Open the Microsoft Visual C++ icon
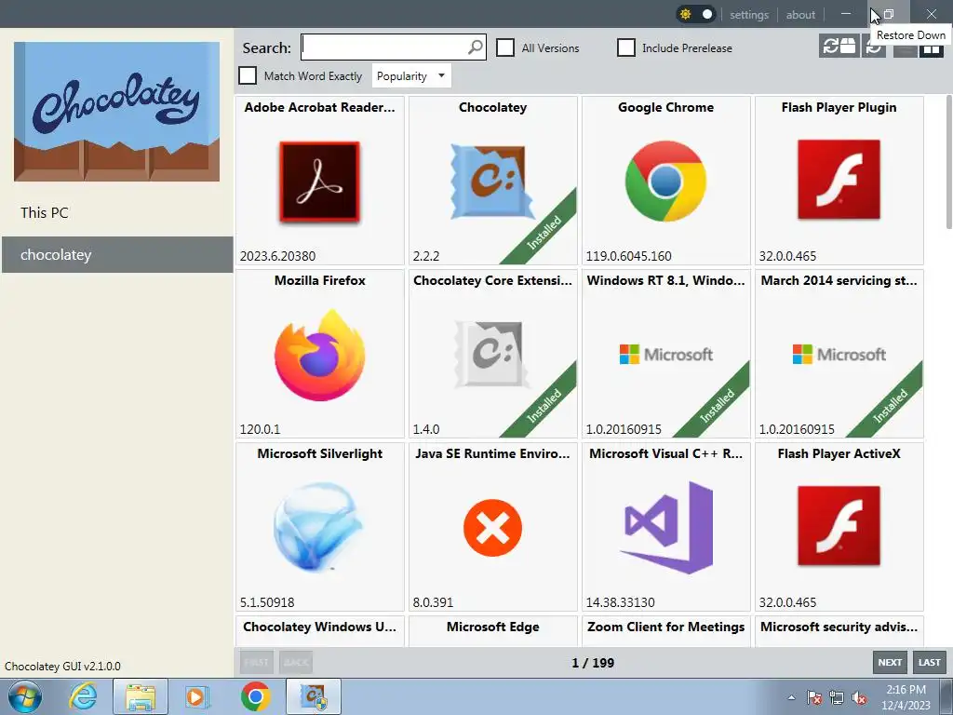The width and height of the screenshot is (953, 715). [666, 527]
